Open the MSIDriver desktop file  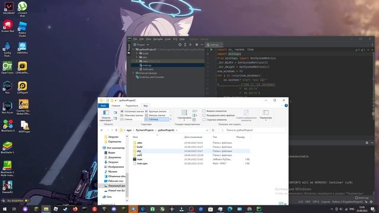click(x=24, y=127)
